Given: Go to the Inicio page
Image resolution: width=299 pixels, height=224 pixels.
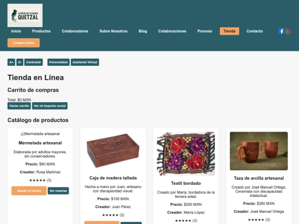Looking at the screenshot, I should coord(16,31).
